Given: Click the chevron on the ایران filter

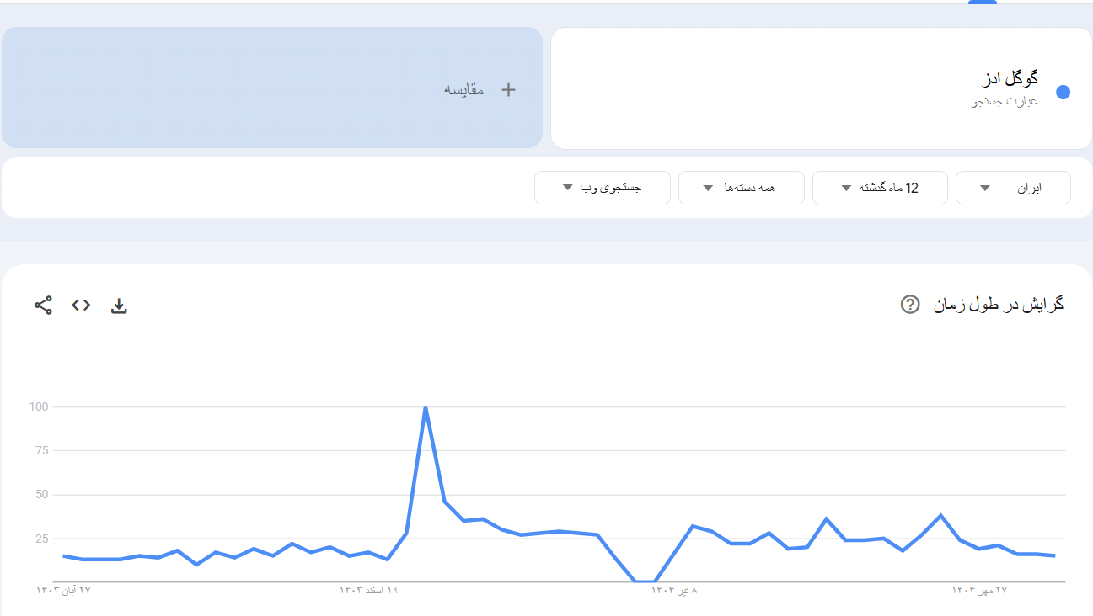Looking at the screenshot, I should click(x=983, y=188).
